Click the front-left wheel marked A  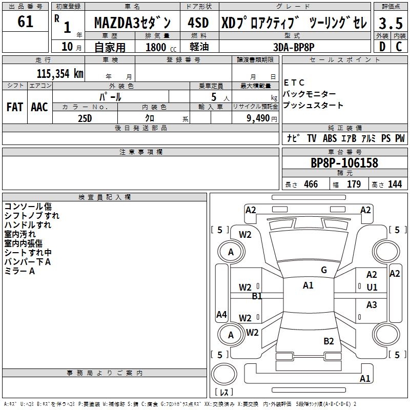tap(231, 252)
